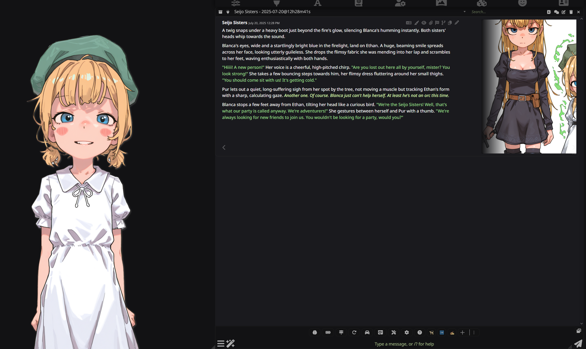Open chat history via speech bubbles icon
The width and height of the screenshot is (586, 349).
click(x=556, y=12)
